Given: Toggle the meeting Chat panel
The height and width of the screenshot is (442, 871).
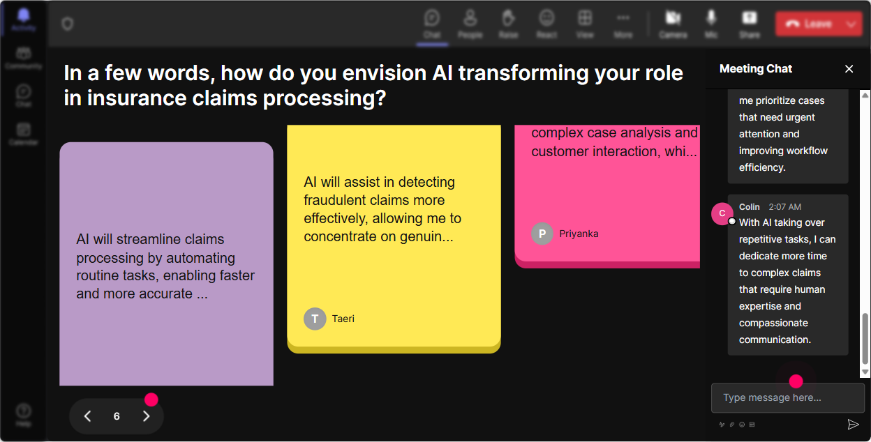Looking at the screenshot, I should [x=432, y=23].
